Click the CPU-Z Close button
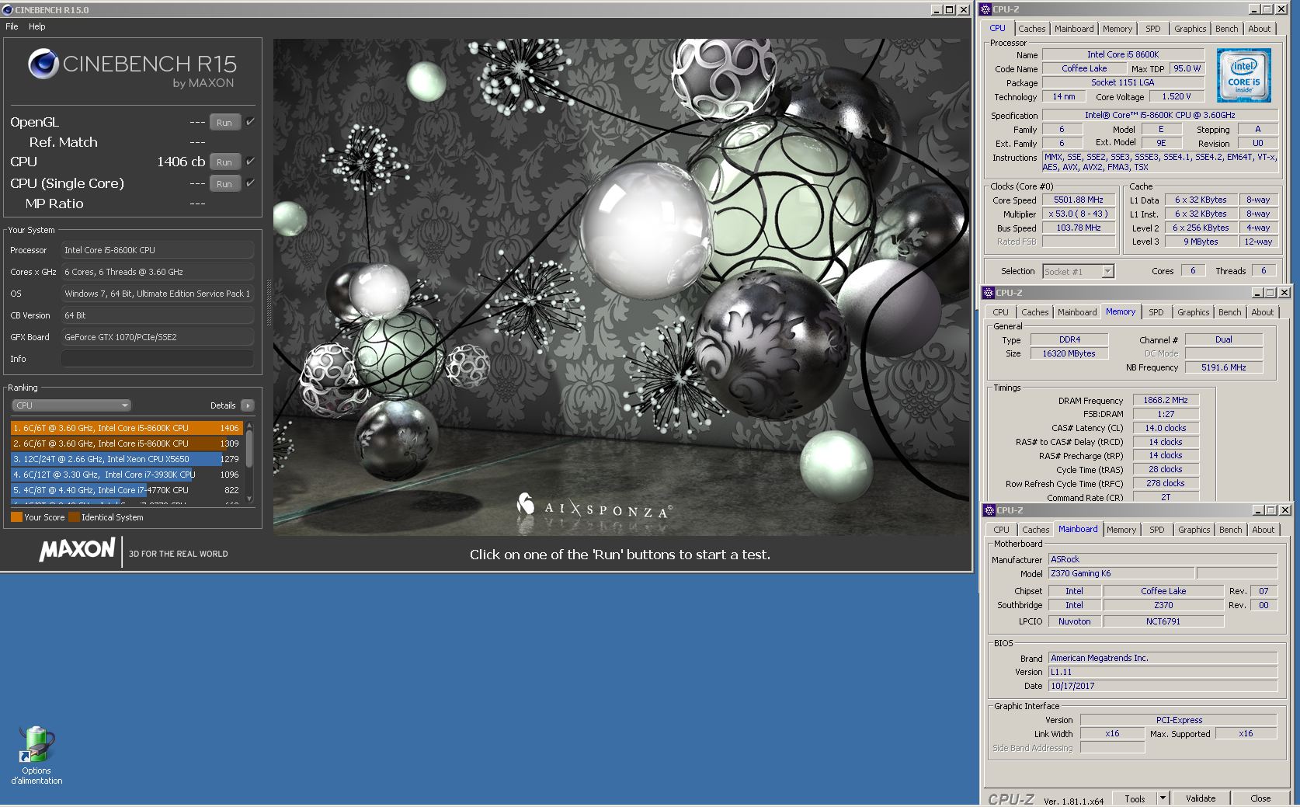1300x807 pixels. point(1260,798)
